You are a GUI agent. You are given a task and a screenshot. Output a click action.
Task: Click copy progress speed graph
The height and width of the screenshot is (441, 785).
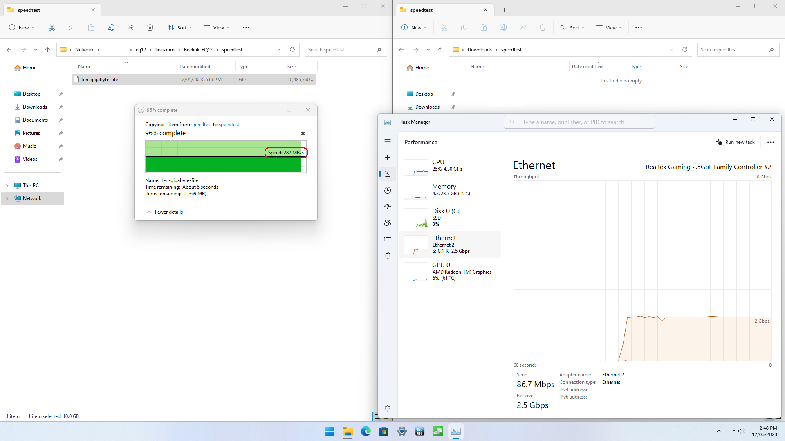[x=226, y=157]
